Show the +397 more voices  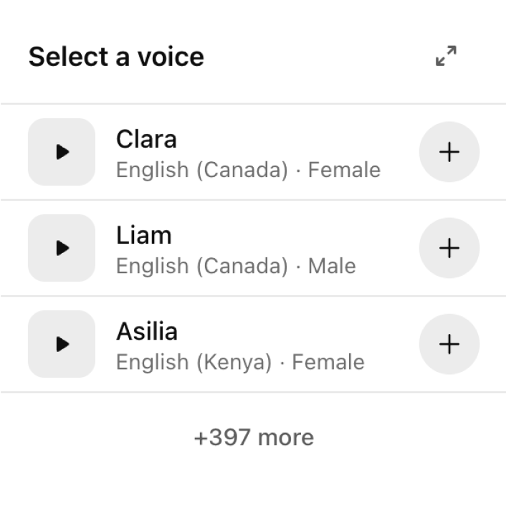pyautogui.click(x=254, y=437)
